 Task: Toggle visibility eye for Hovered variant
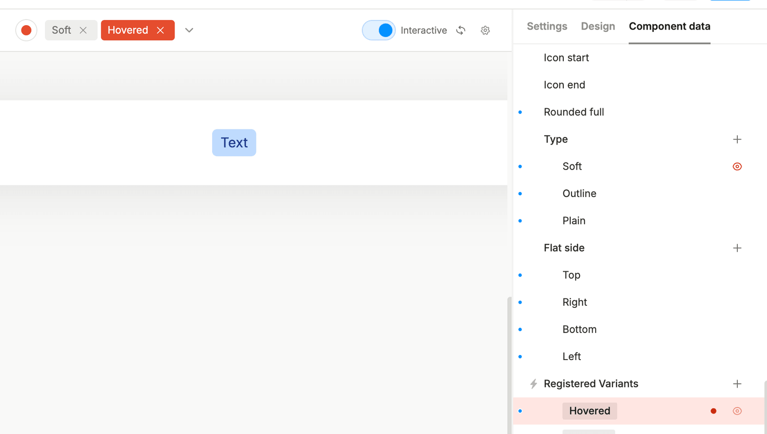click(x=737, y=411)
